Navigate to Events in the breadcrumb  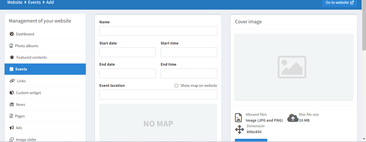coord(34,2)
